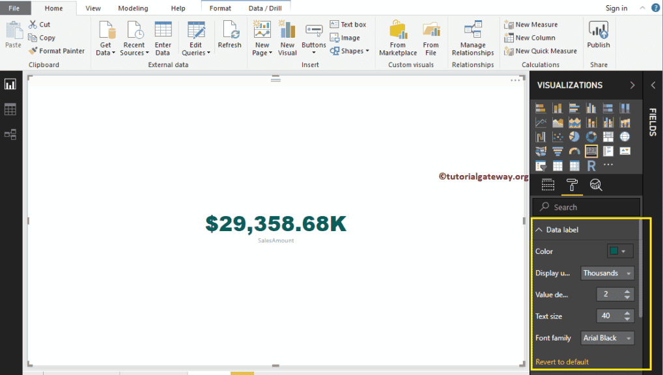Open the Font family dropdown showing Arial Black
This screenshot has width=663, height=375.
coord(607,338)
